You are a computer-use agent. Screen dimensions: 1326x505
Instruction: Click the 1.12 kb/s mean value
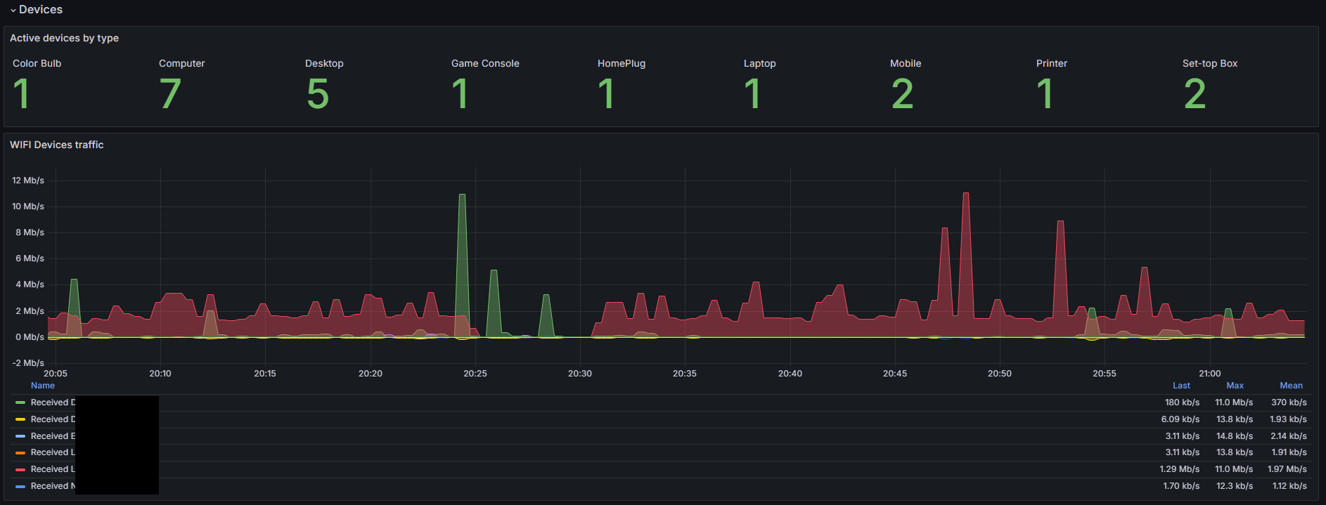(x=1289, y=486)
